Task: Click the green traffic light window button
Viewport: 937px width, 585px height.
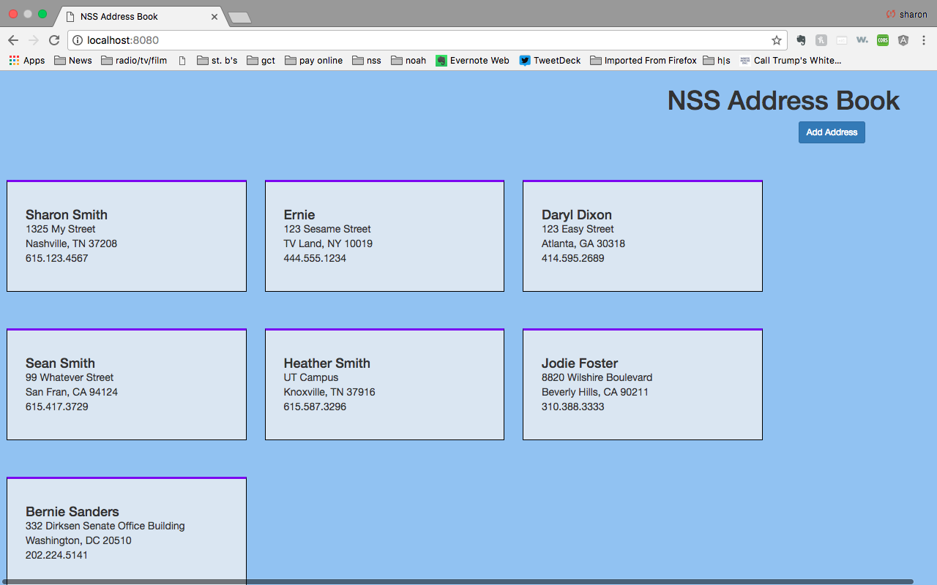Action: click(42, 13)
